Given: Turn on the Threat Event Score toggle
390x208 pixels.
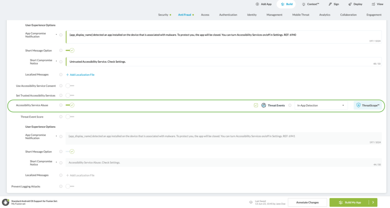Looking at the screenshot, I should pos(70,117).
